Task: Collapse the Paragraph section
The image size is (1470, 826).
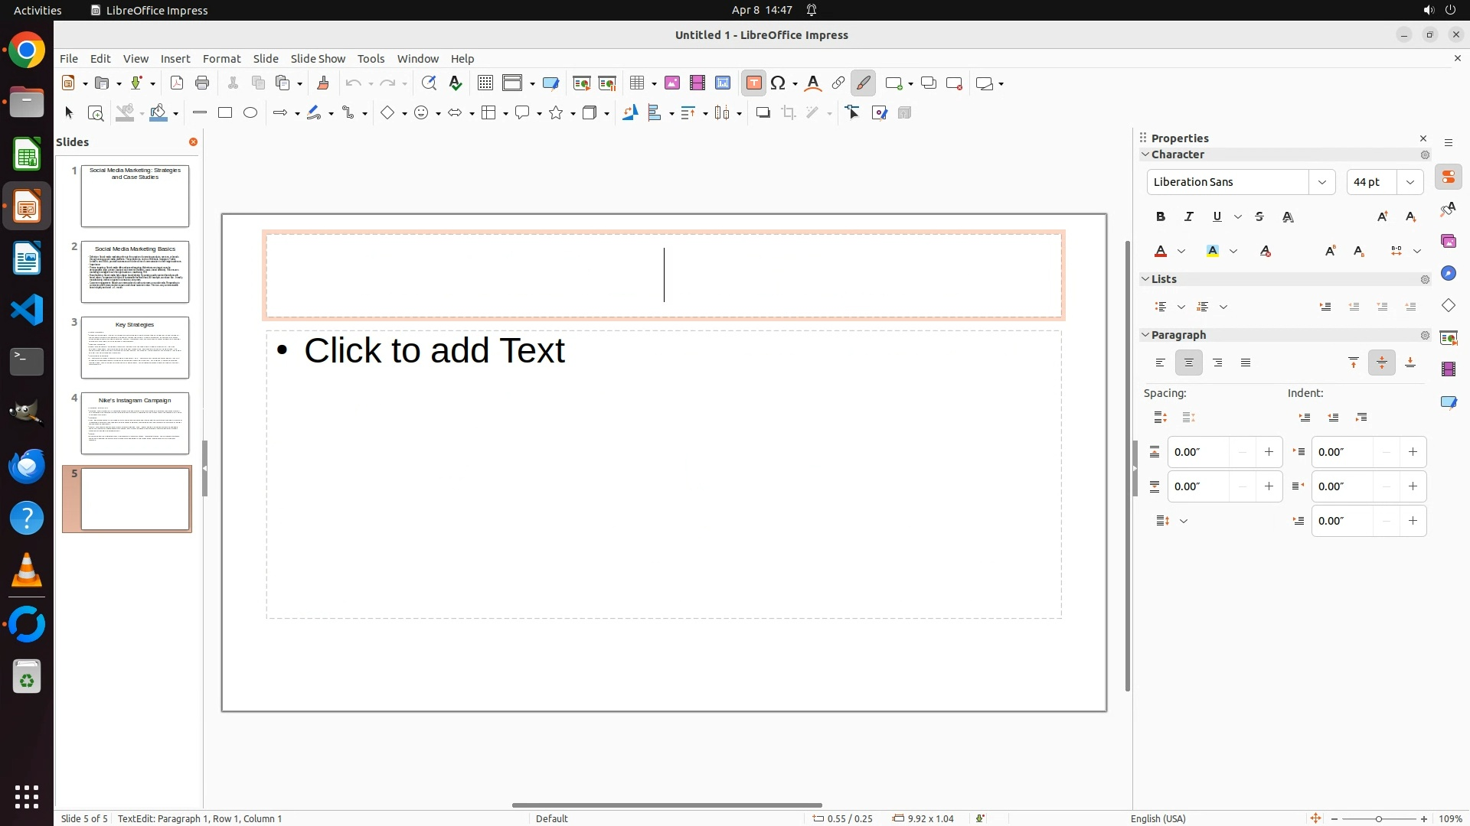Action: (x=1146, y=335)
